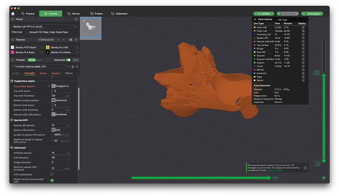Screen dimensions: 339x196
Task: Open the 0.16mm Optimal process preset dropdown
Action: (x=38, y=67)
